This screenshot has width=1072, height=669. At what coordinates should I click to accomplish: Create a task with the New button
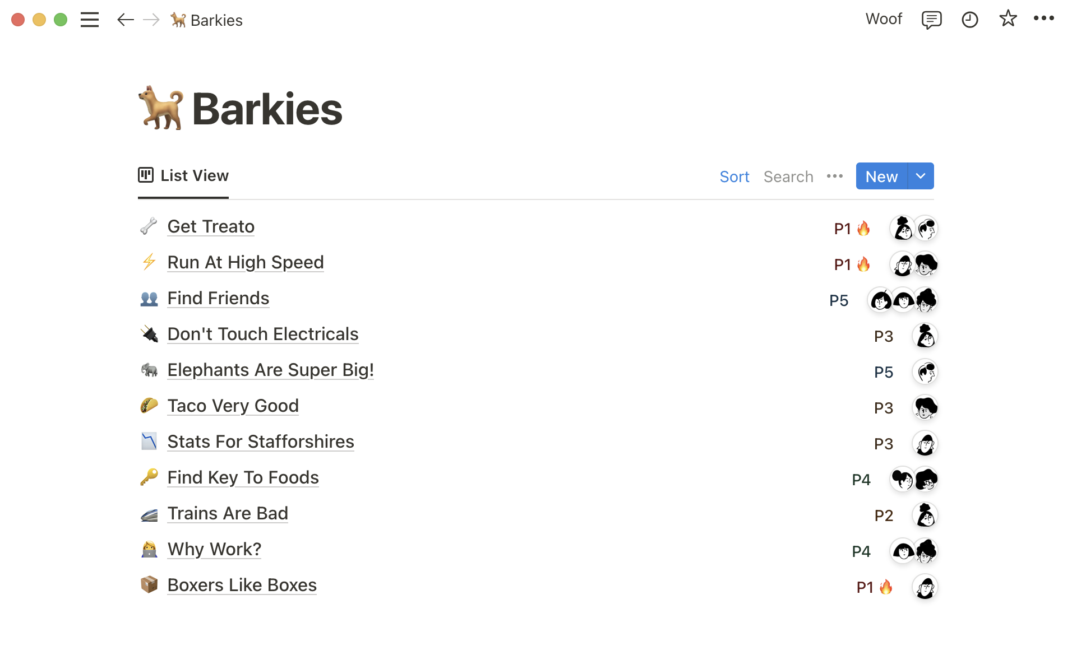click(881, 176)
